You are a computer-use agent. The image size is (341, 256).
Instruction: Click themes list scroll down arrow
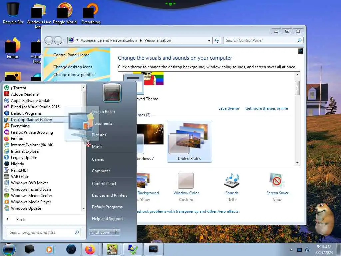point(297,163)
